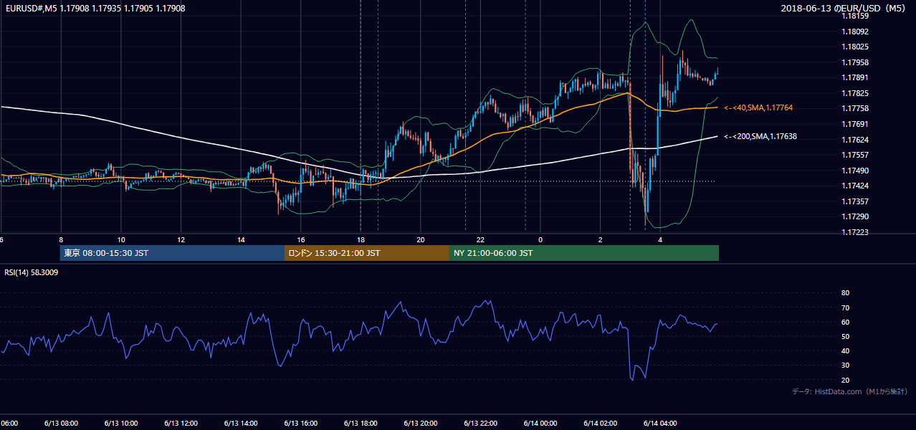
Task: Click hour 22 on price chart time axis
Action: click(480, 239)
